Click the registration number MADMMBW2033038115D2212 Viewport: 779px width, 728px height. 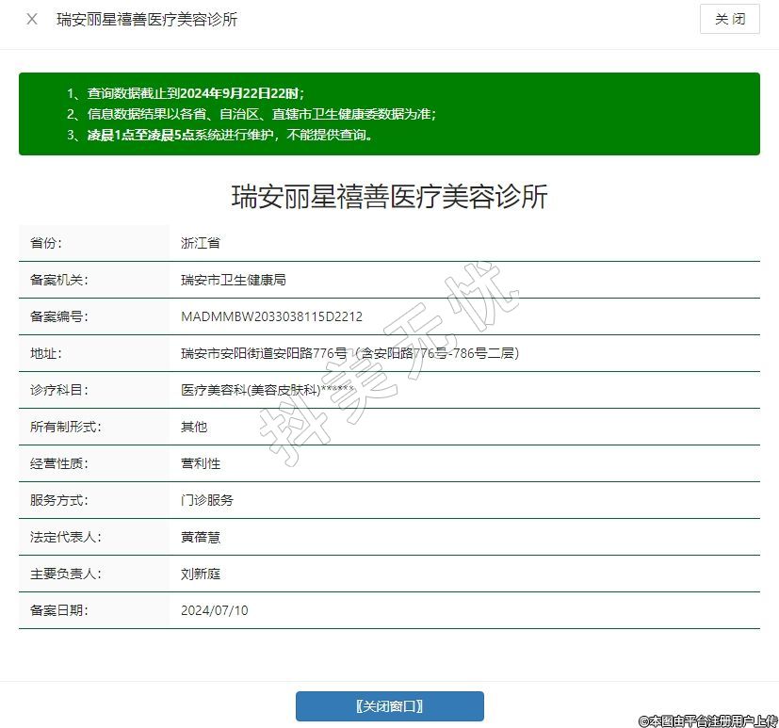coord(271,316)
